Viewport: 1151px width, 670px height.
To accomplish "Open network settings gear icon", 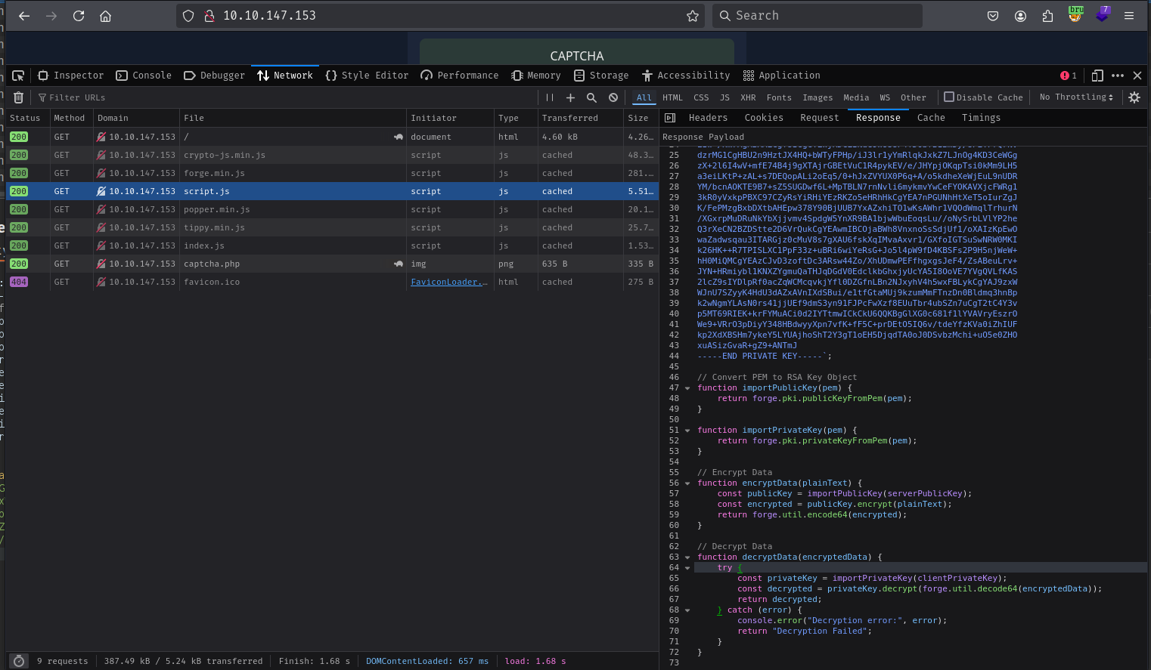I will 1134,97.
